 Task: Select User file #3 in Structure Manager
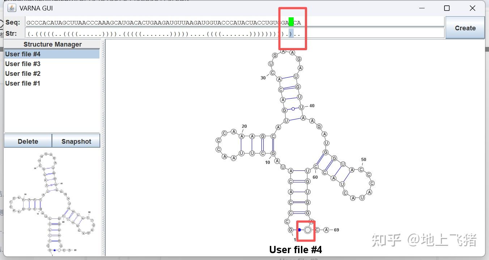coord(52,64)
